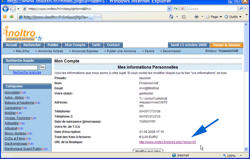
Task: Click the Recherche Rapide text field
Action: pos(23,67)
